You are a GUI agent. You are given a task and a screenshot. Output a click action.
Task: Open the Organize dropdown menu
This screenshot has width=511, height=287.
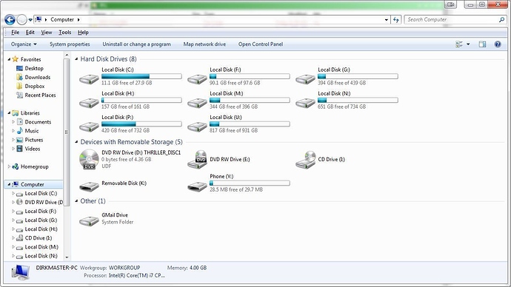(24, 44)
